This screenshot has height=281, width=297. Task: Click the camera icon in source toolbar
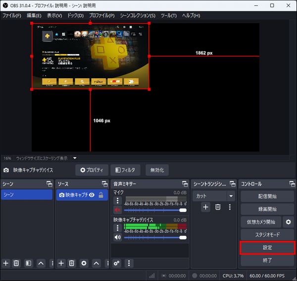click(6, 170)
